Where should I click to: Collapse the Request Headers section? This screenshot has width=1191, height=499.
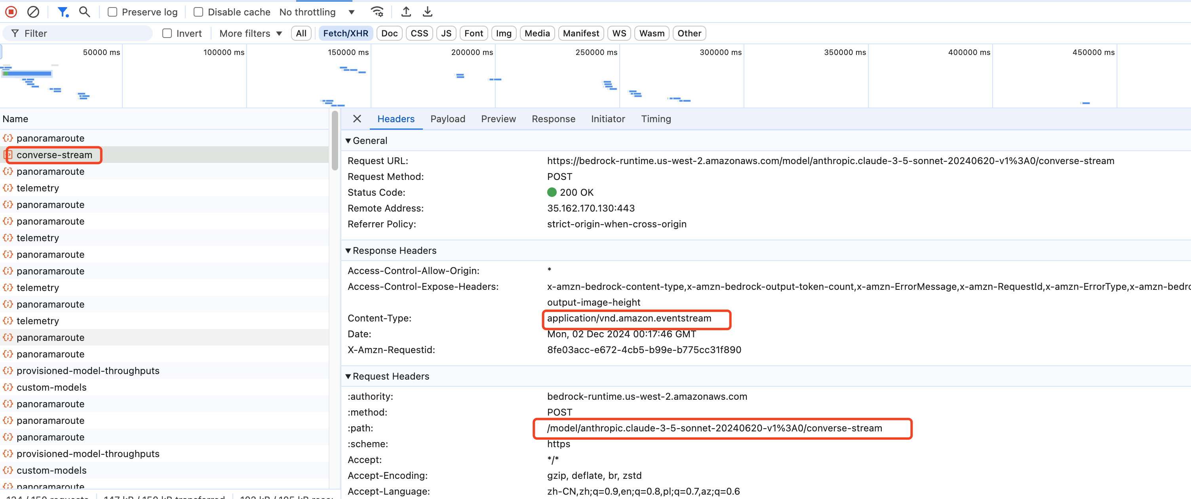[x=348, y=376]
